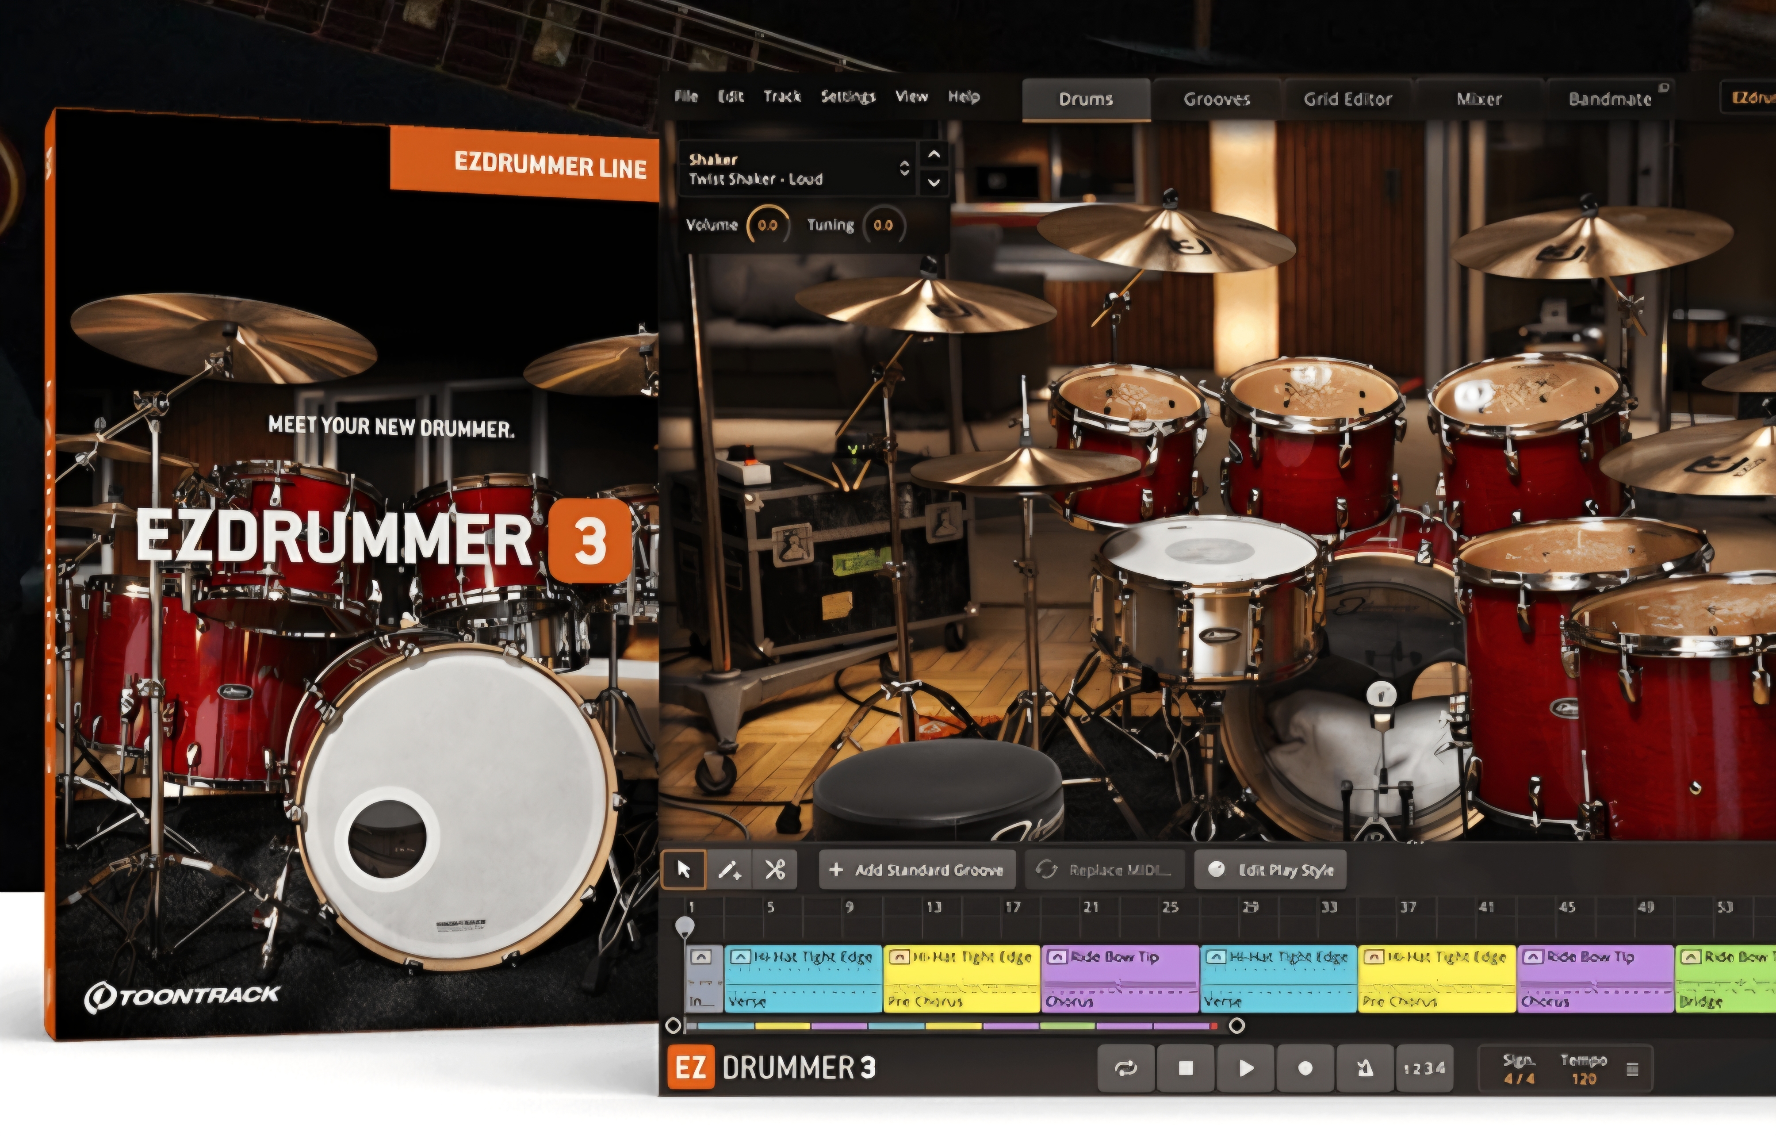The height and width of the screenshot is (1136, 1776).
Task: Collapse the first Verse block with its icon
Action: [x=740, y=957]
